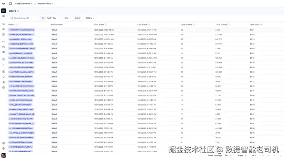Click the default environment chip in the filter bar
Screen dimensions: 284x159
pos(77,18)
